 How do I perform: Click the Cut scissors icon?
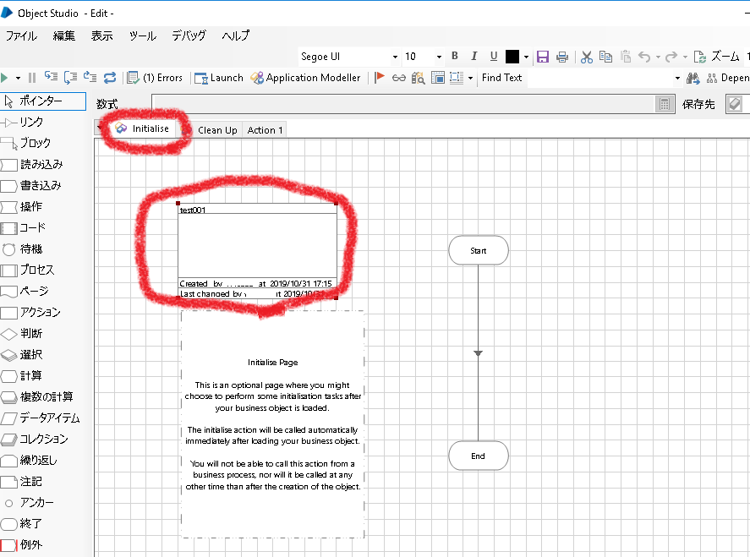click(x=587, y=57)
